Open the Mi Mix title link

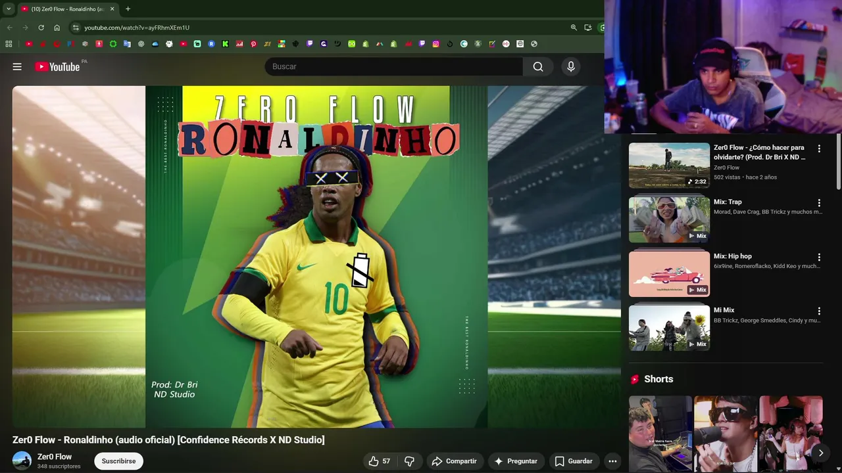[724, 310]
